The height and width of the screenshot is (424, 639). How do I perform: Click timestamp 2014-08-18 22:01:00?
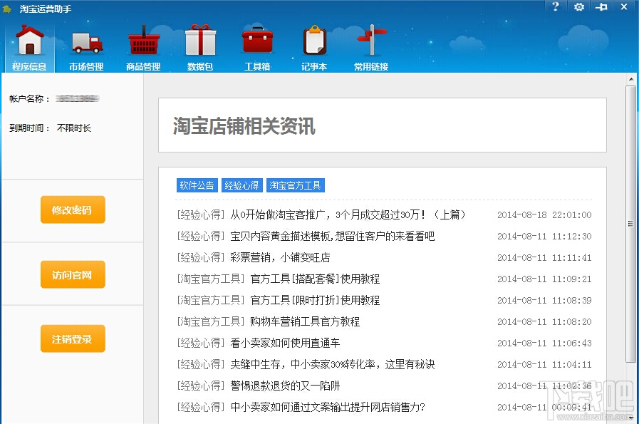point(544,215)
